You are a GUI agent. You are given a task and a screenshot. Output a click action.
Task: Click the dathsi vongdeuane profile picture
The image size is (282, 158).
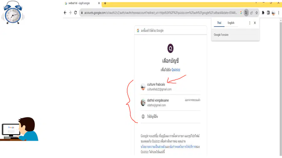click(x=143, y=102)
